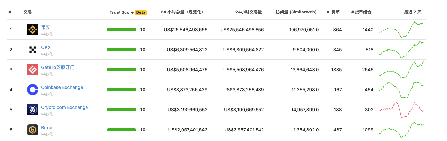Click the Gate.io red logo icon

click(33, 70)
